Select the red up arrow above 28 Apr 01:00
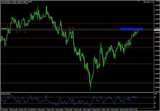Viewport: 160px width, 111px height. [x=17, y=32]
